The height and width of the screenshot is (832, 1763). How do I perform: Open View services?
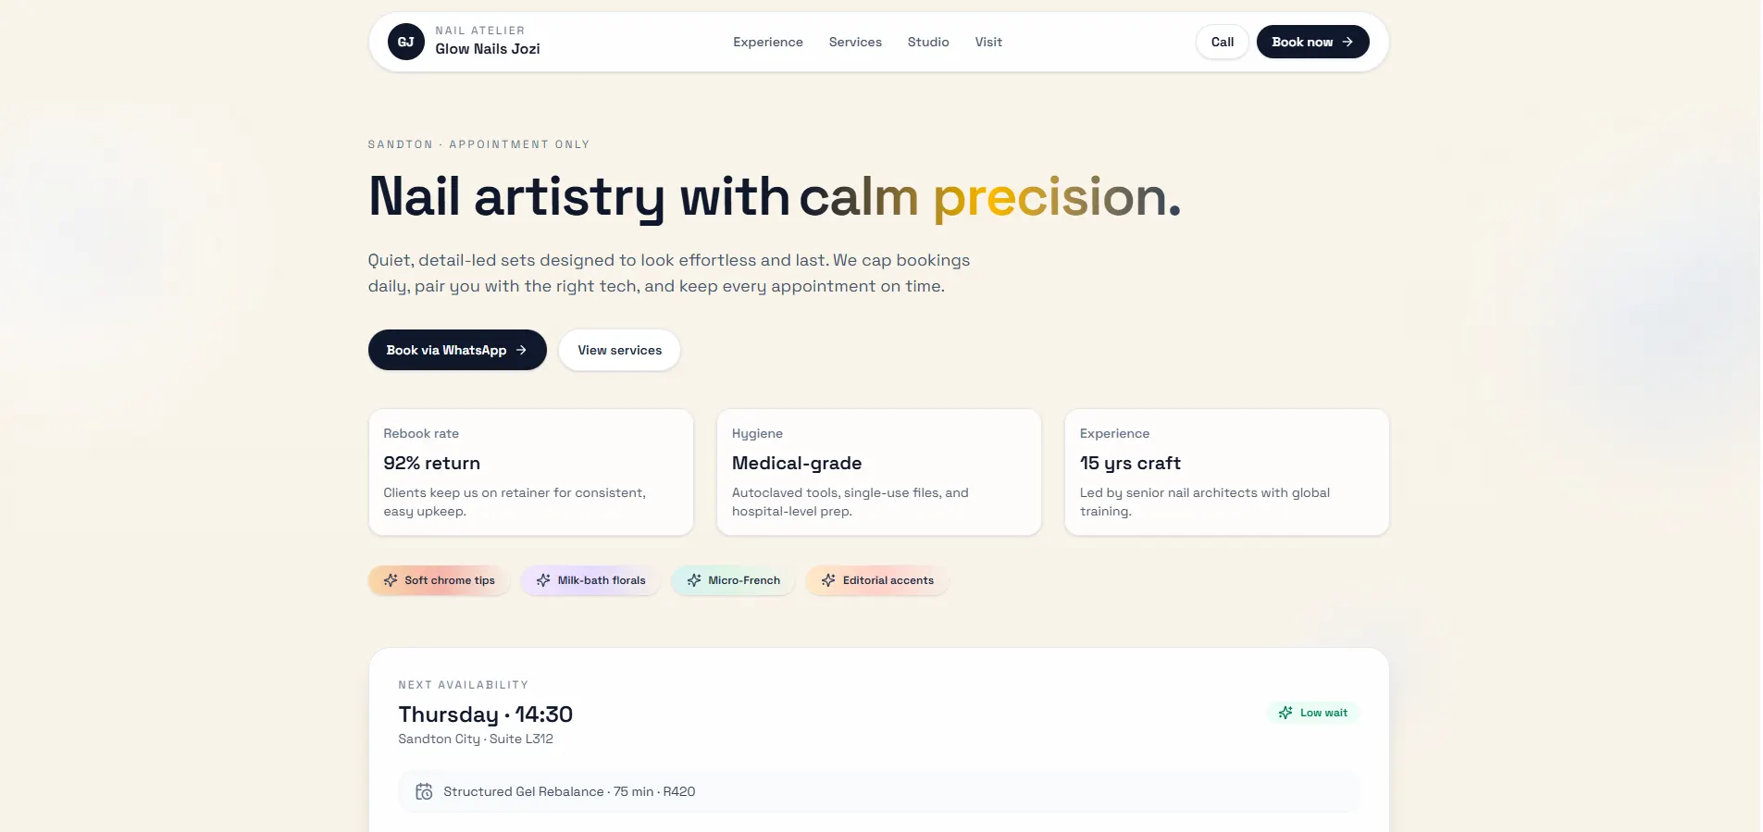(x=619, y=350)
